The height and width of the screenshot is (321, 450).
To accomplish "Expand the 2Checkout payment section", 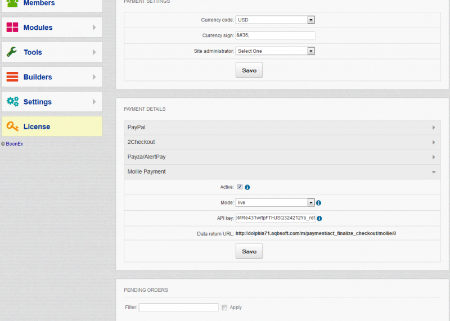I will pos(282,142).
